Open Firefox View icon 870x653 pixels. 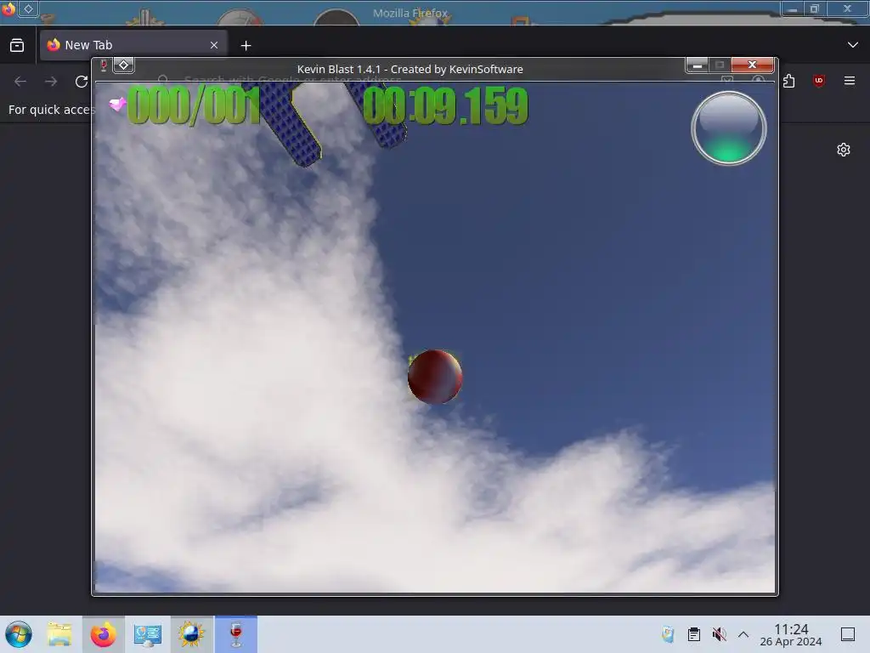click(17, 45)
